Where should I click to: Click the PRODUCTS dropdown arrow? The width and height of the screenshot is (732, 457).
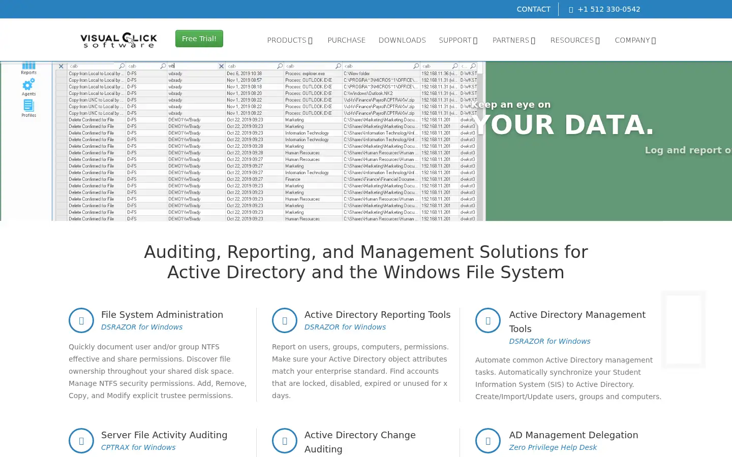coord(311,41)
